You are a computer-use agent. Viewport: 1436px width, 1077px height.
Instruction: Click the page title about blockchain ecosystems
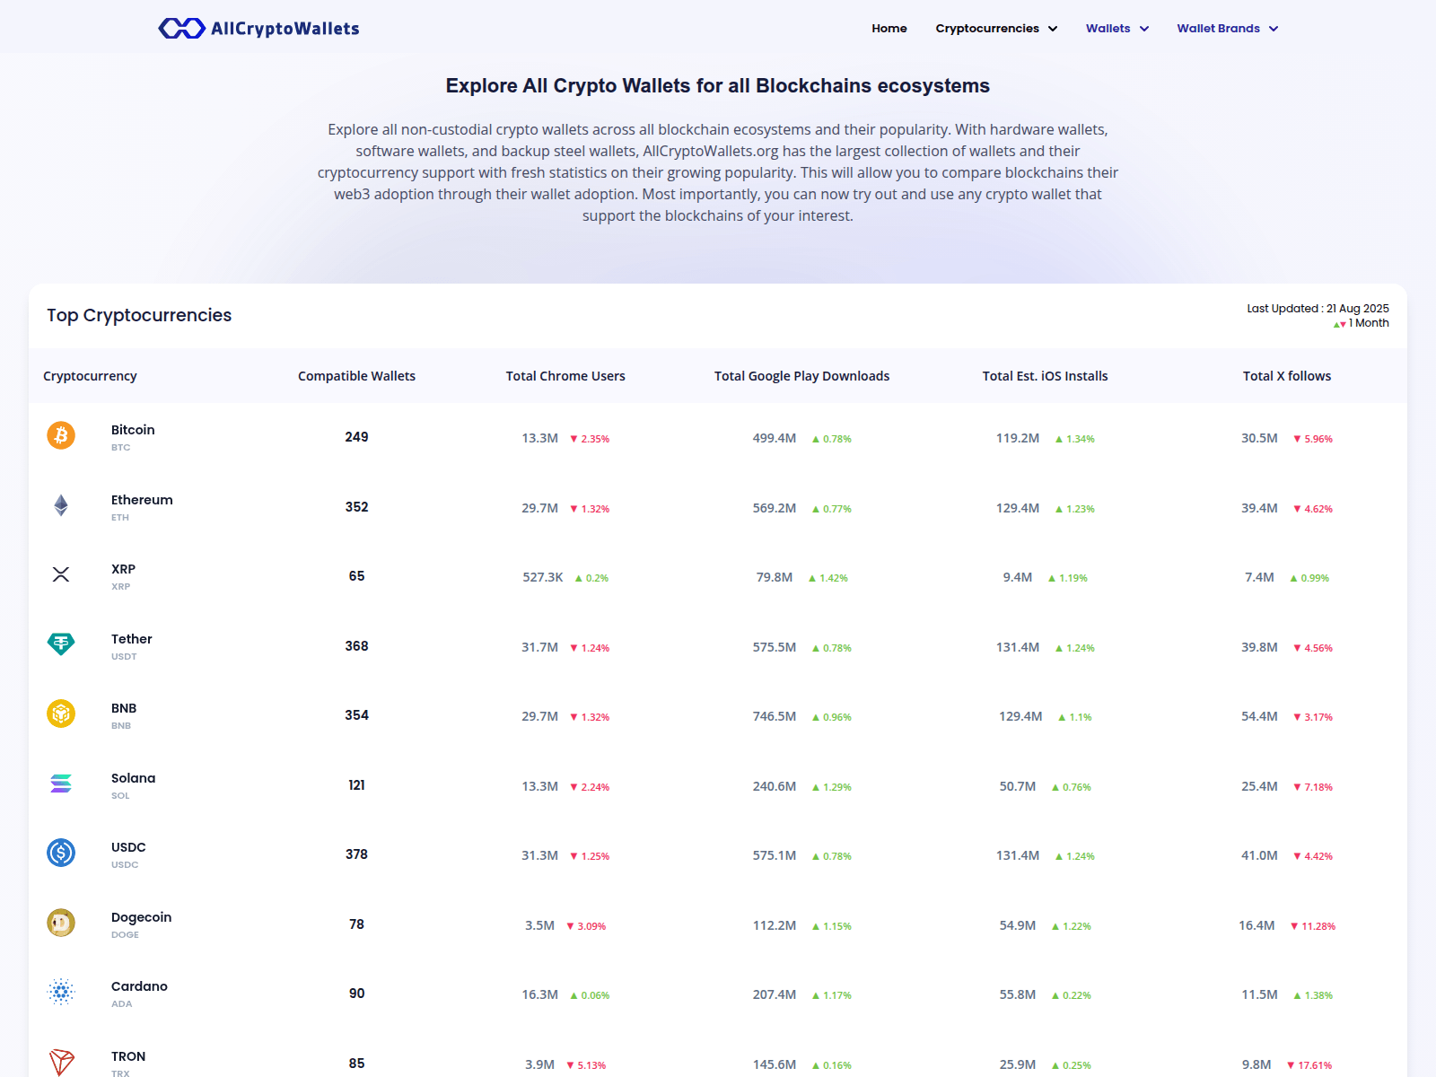(x=718, y=86)
